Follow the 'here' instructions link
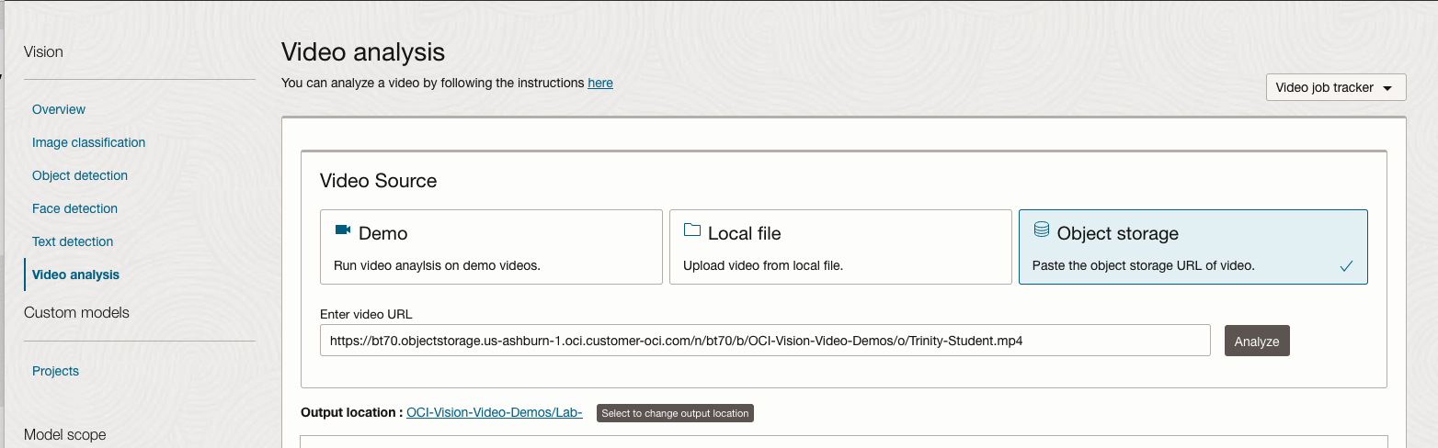Image resolution: width=1438 pixels, height=448 pixels. pyautogui.click(x=600, y=83)
